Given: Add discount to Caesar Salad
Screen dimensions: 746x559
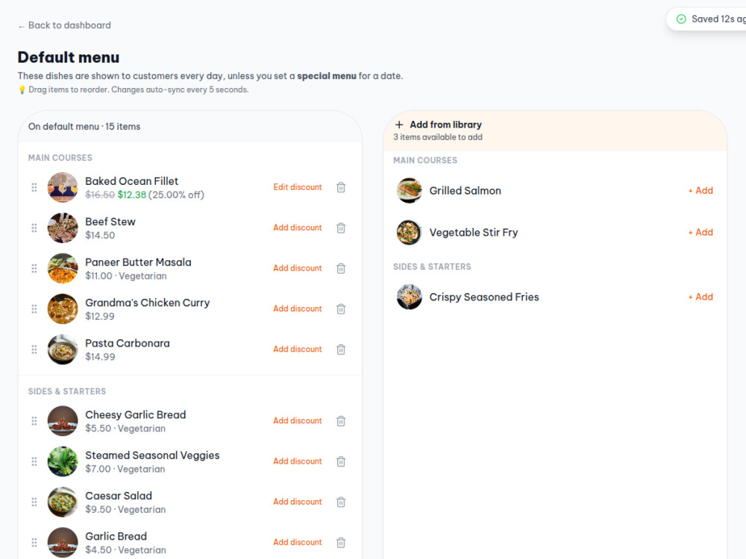Looking at the screenshot, I should [298, 502].
